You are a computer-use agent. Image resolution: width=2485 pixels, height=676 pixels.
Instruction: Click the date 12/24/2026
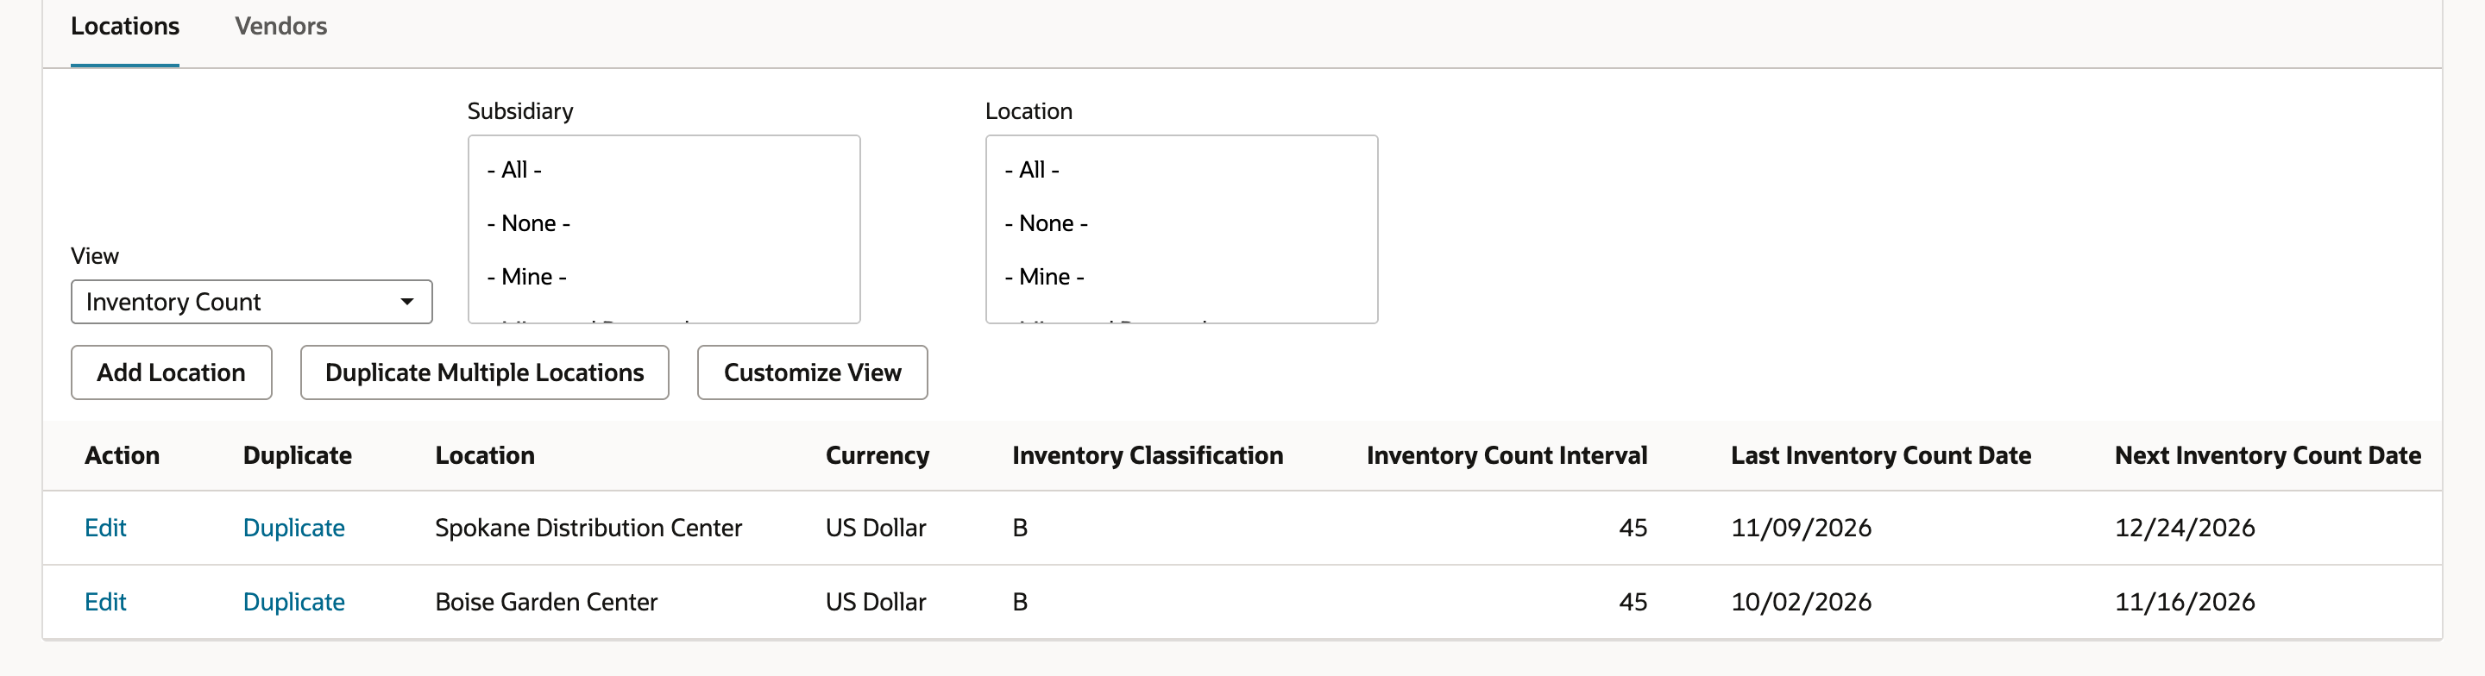pos(2185,528)
